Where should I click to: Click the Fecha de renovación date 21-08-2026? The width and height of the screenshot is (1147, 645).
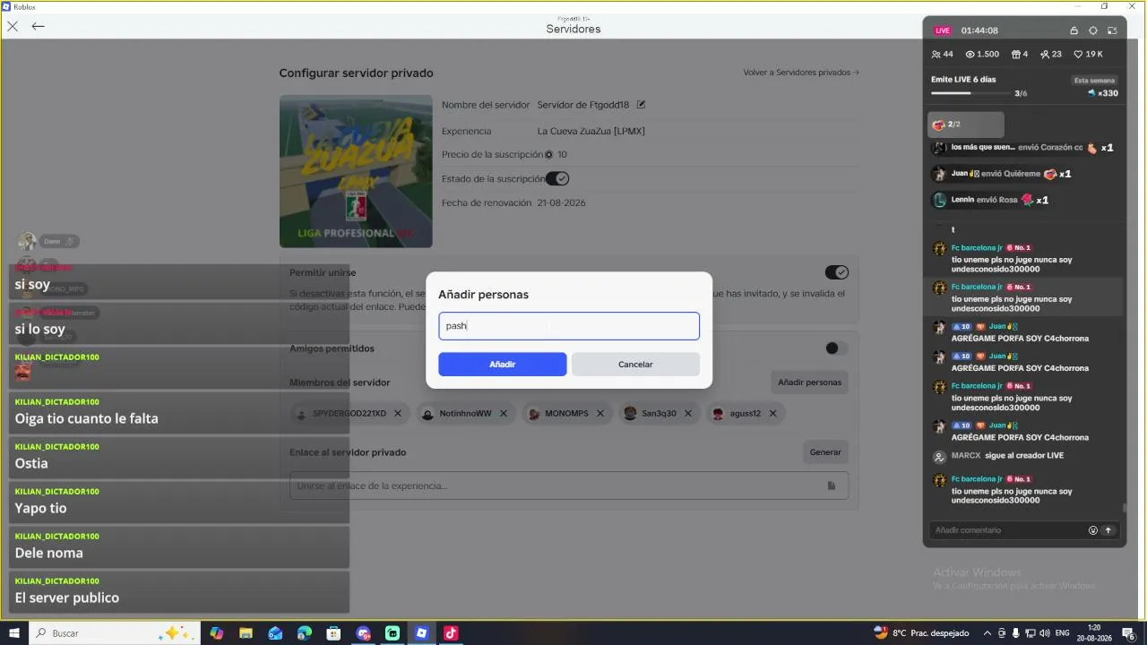(561, 203)
